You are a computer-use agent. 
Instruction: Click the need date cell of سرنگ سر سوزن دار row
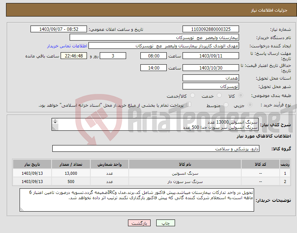pos(32,182)
